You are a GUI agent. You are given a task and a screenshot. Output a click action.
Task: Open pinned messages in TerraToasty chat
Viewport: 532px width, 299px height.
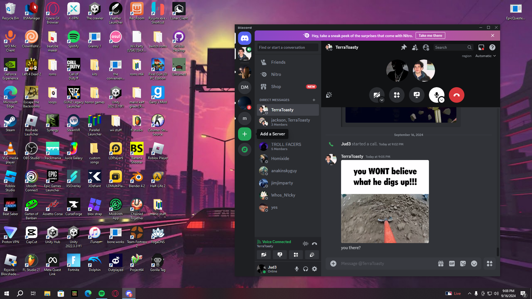(x=404, y=47)
